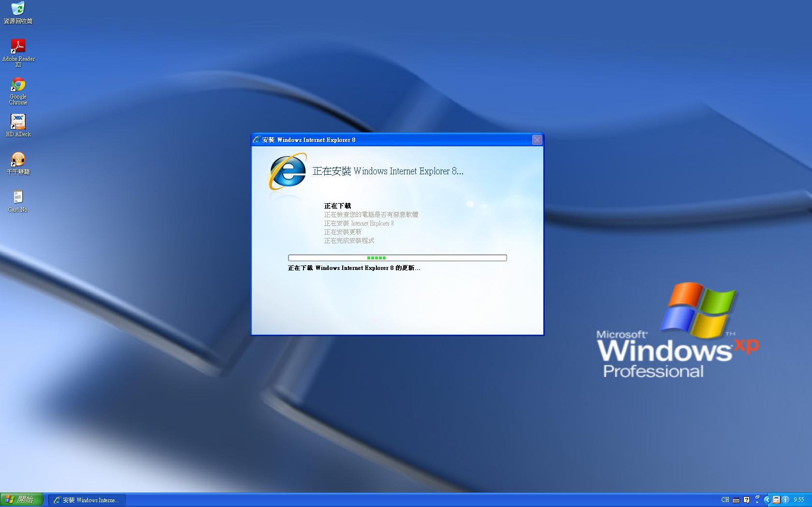Close the IE8 installer window
Screen dimensions: 812x507
pos(537,140)
